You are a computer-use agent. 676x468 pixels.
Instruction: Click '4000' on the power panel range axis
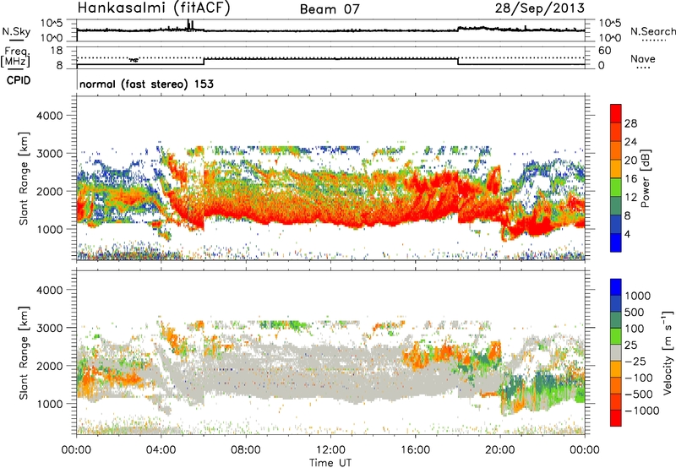[49, 116]
